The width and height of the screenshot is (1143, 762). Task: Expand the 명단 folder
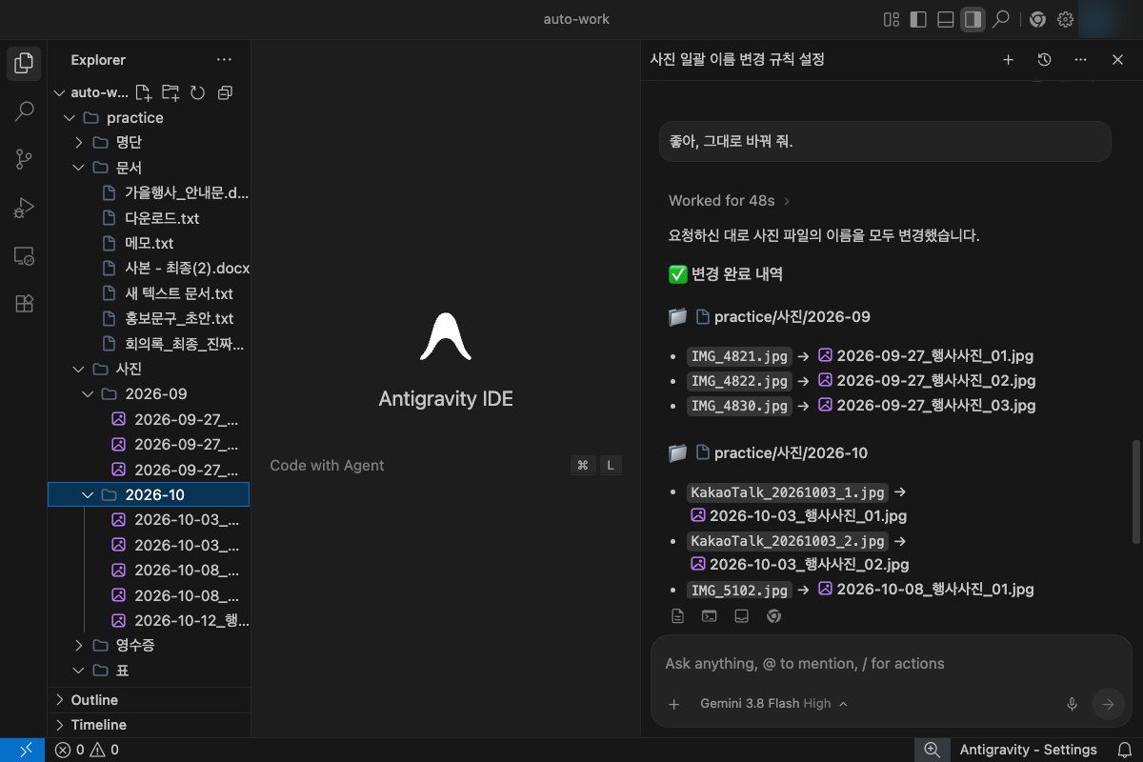click(x=79, y=143)
